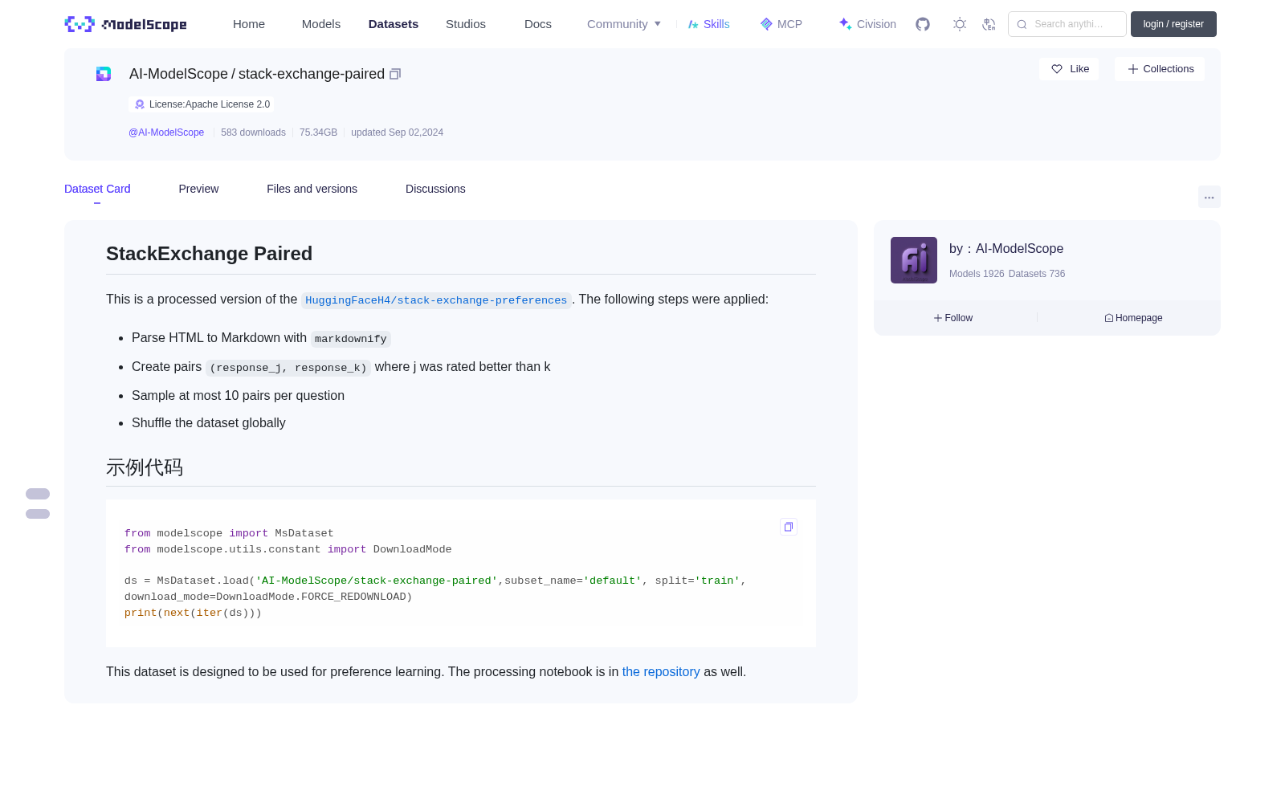Open Civision from navigation bar
1285x803 pixels.
pos(867,24)
